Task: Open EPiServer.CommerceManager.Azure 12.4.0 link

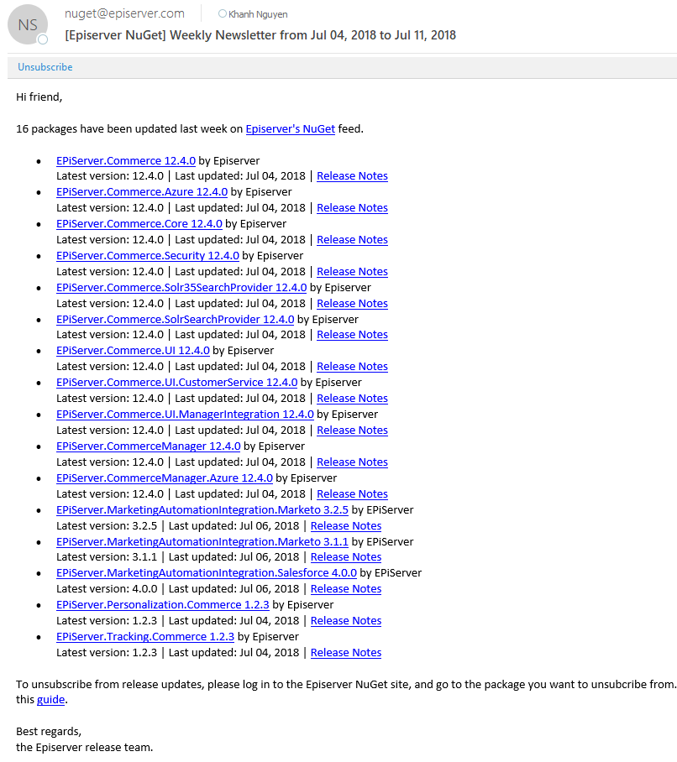Action: pos(165,478)
